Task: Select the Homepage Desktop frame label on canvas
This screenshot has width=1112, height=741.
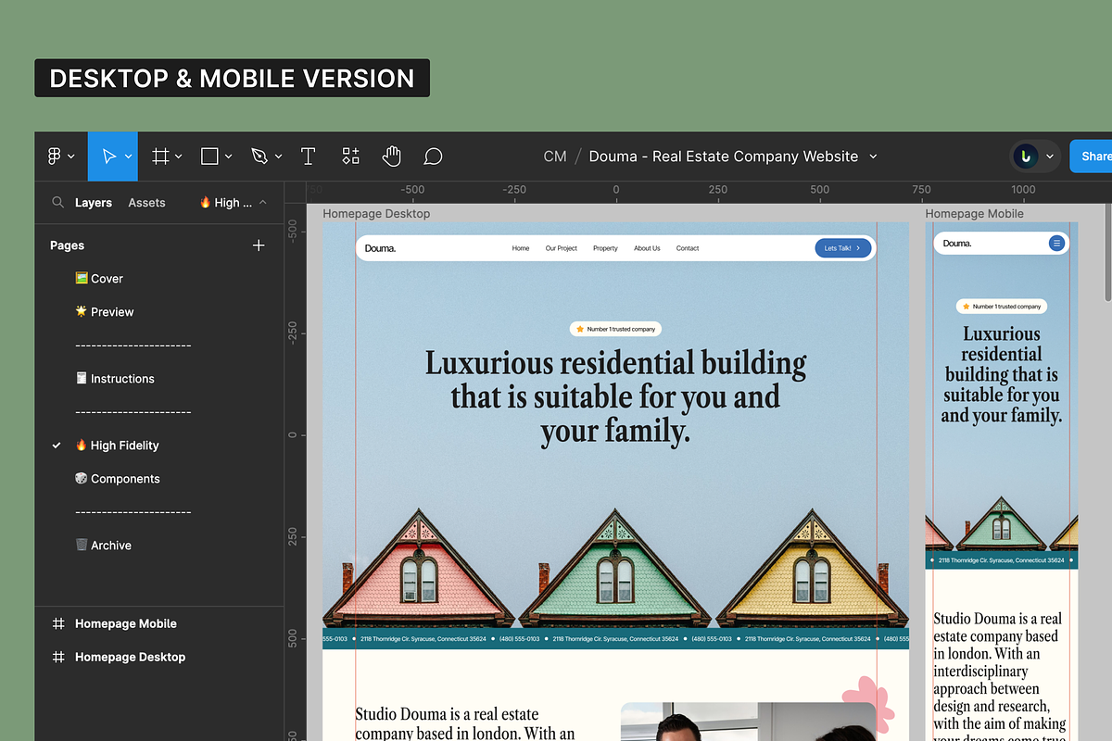Action: click(376, 214)
